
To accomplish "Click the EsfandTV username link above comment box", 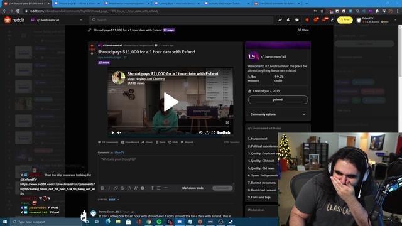I will (119, 153).
